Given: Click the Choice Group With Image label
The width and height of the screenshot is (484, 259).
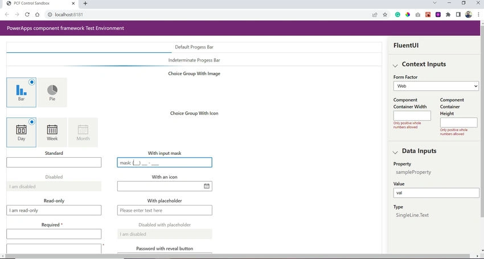Looking at the screenshot, I should click(194, 73).
